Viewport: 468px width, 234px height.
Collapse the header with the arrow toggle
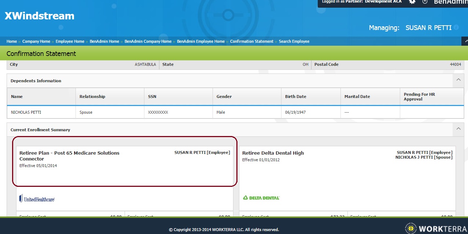tap(465, 41)
